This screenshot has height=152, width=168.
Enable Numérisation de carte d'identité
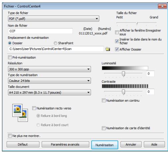(104, 128)
